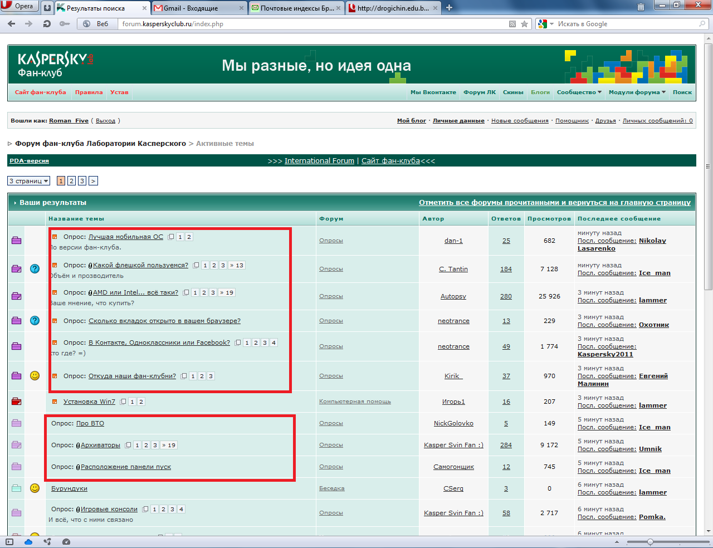
Task: Go to page 2 of results
Action: [72, 181]
